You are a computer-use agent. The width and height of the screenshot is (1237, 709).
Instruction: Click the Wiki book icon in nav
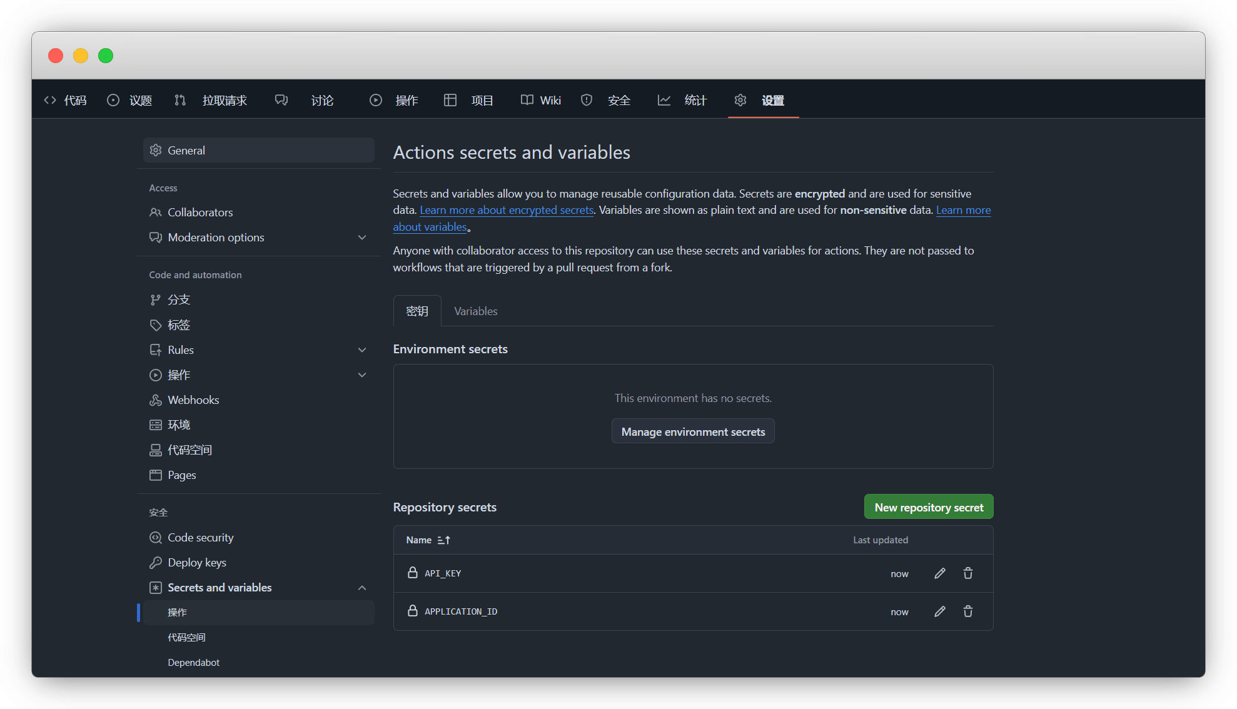click(527, 100)
